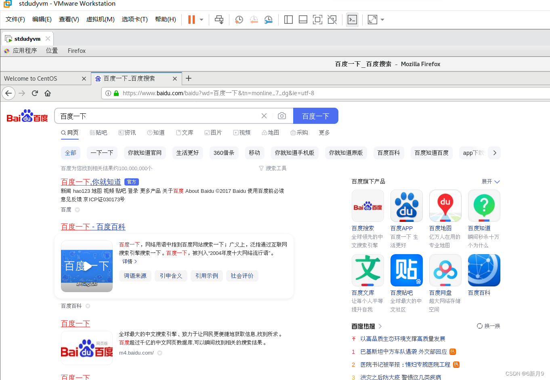Viewport: 550px width, 380px height.
Task: Select the 360借条 filter chip
Action: tap(224, 153)
